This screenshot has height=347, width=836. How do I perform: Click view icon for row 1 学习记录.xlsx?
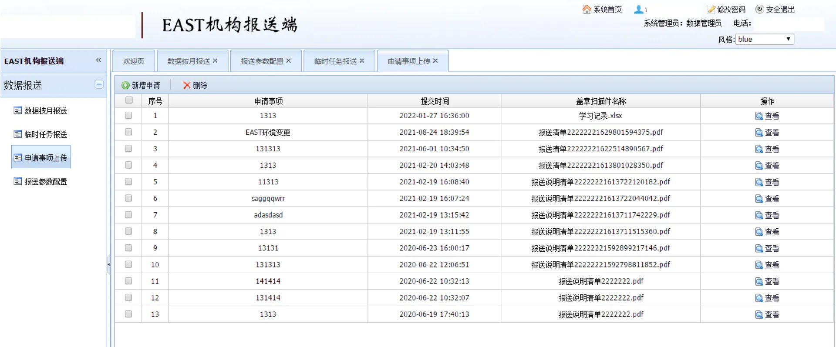point(759,116)
